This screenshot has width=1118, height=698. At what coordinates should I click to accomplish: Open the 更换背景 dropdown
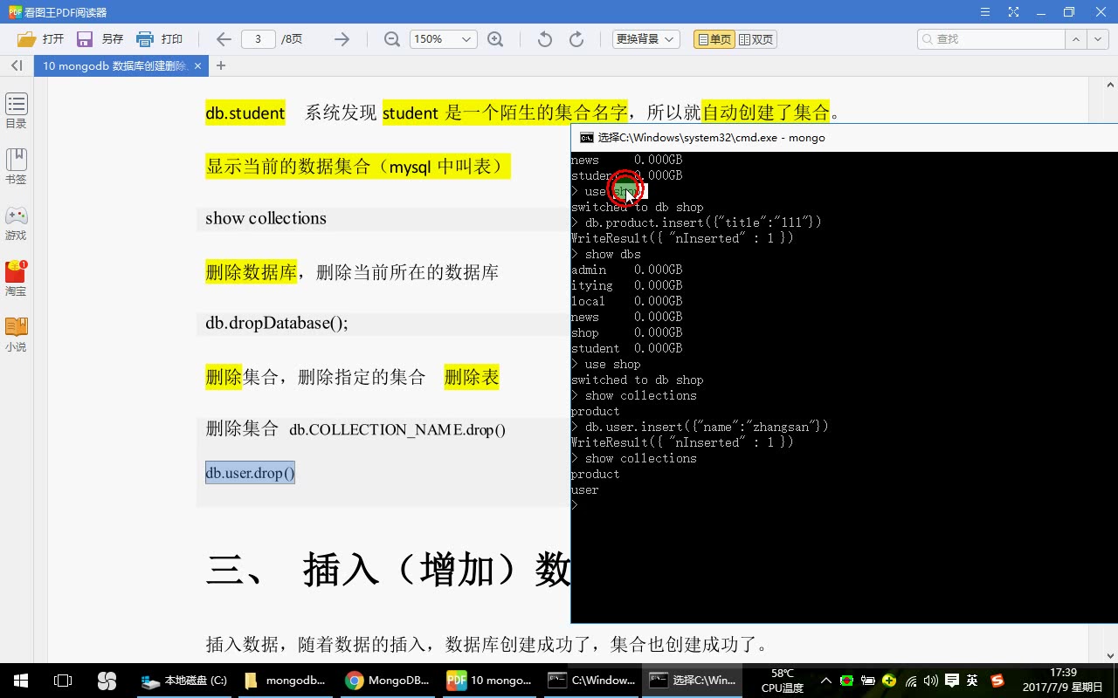click(x=645, y=38)
